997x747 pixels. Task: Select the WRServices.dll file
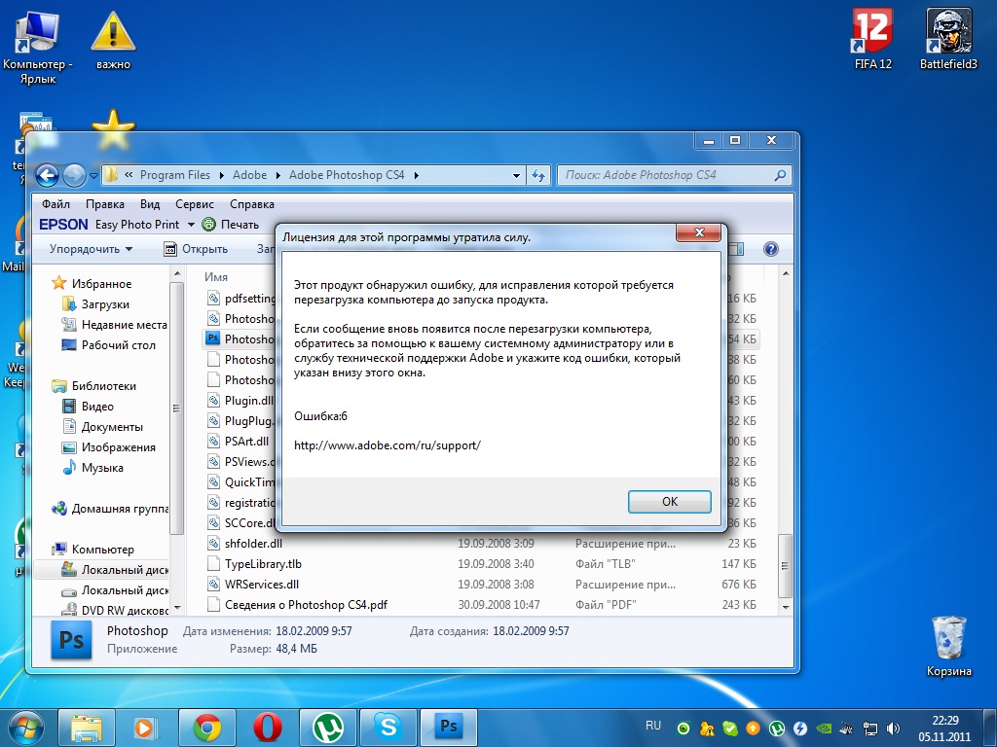pyautogui.click(x=253, y=584)
